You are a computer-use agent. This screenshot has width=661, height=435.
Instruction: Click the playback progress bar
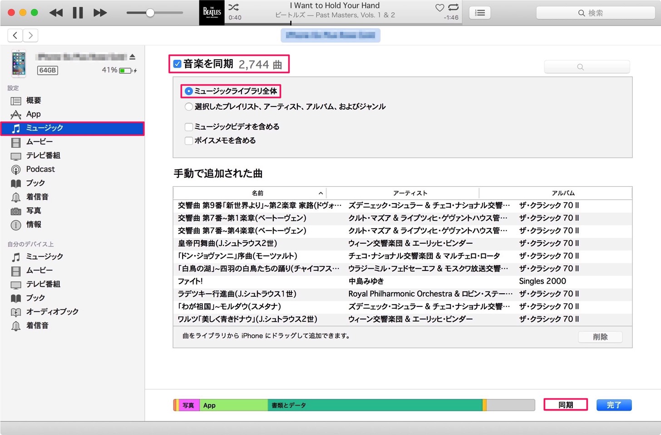pos(343,24)
